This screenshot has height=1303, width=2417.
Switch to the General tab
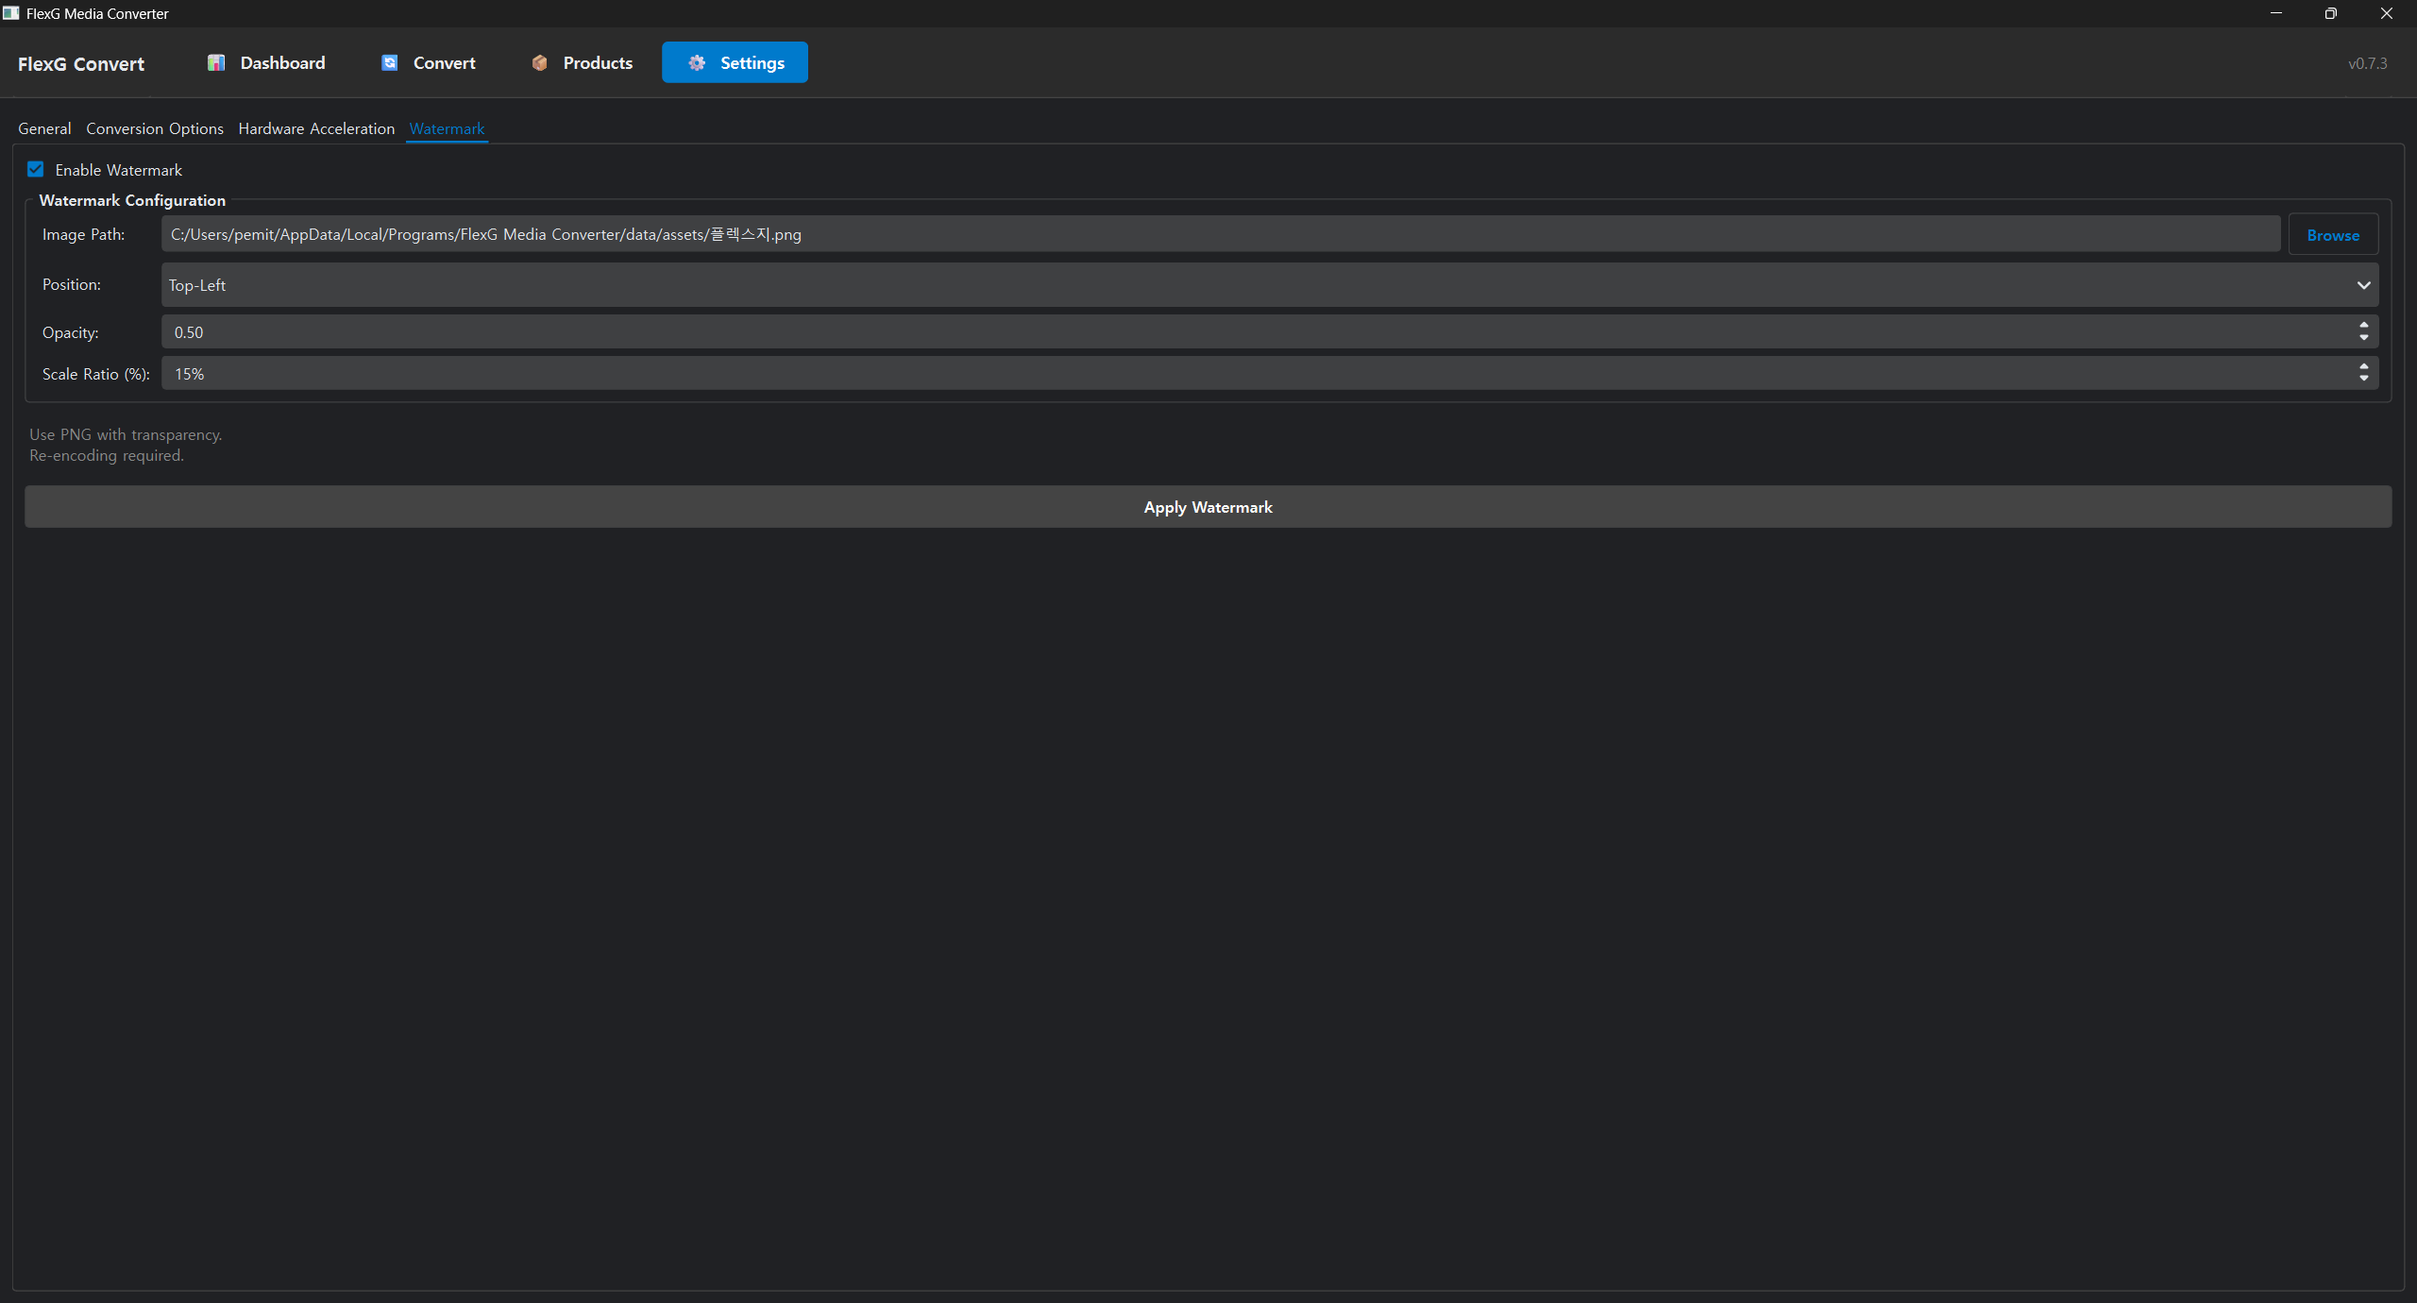(x=44, y=128)
